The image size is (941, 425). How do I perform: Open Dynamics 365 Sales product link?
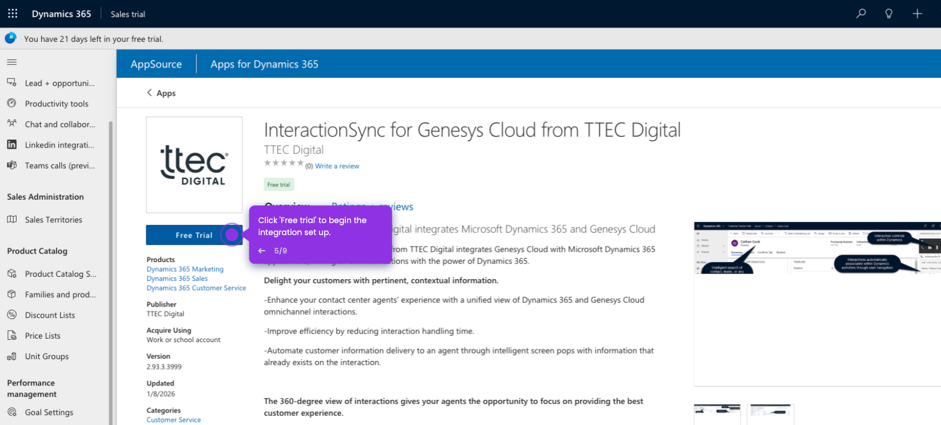tap(177, 279)
